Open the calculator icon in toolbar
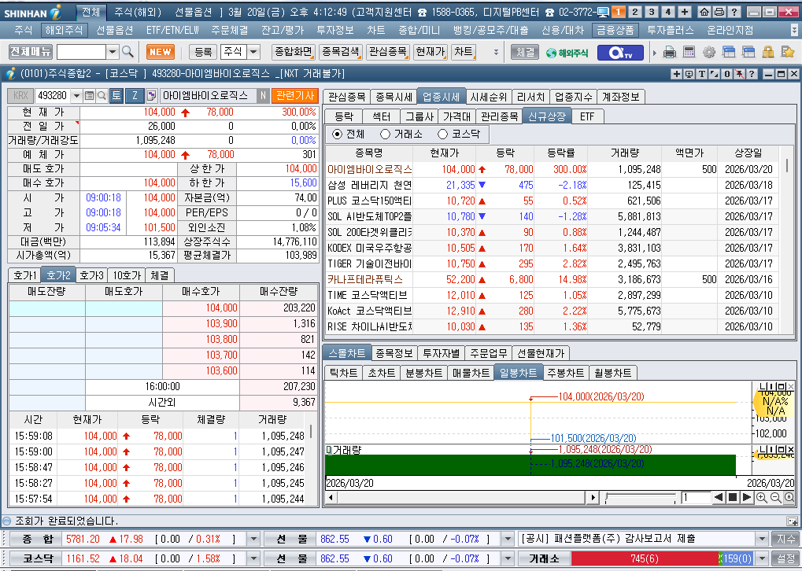 pos(689,52)
